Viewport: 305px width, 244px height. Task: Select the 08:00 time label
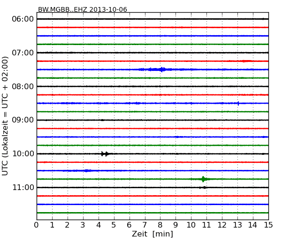(x=23, y=86)
